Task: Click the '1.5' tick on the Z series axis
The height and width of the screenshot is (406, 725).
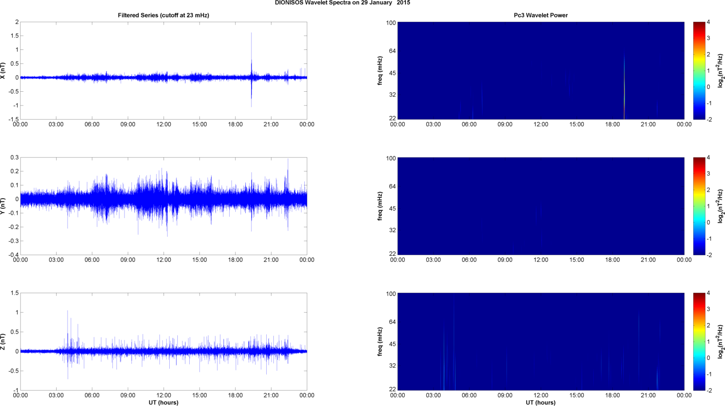Action: 15,293
